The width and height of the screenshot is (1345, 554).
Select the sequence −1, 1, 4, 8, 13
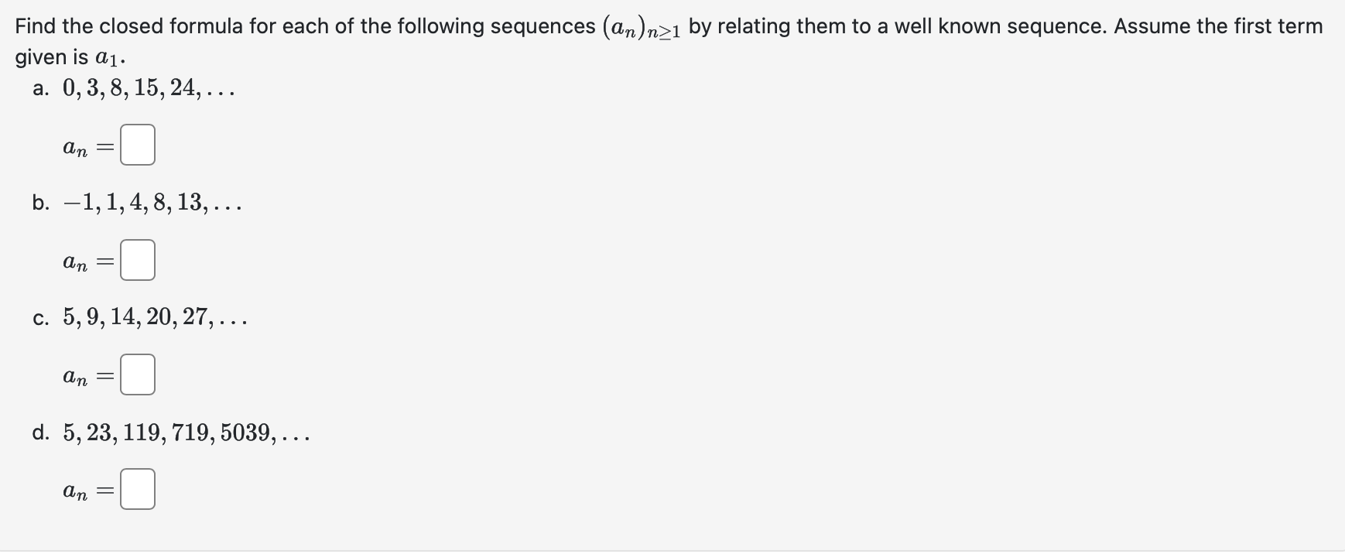(152, 203)
